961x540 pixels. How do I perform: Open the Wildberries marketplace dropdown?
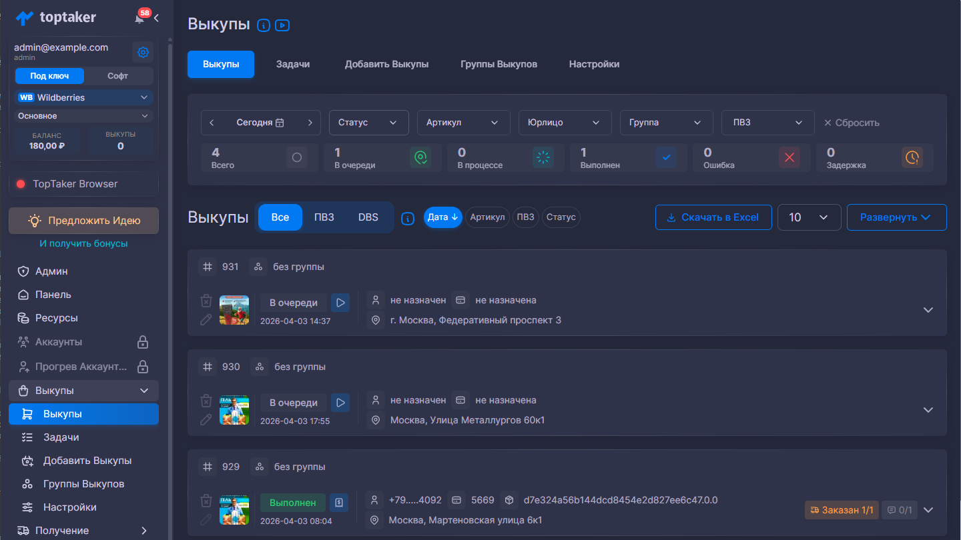[x=84, y=97]
